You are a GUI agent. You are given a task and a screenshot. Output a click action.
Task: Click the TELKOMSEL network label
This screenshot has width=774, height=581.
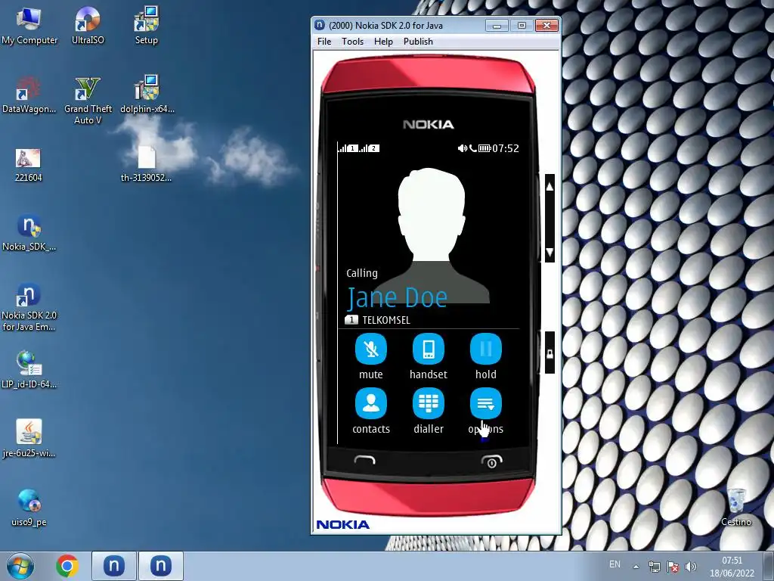[386, 320]
